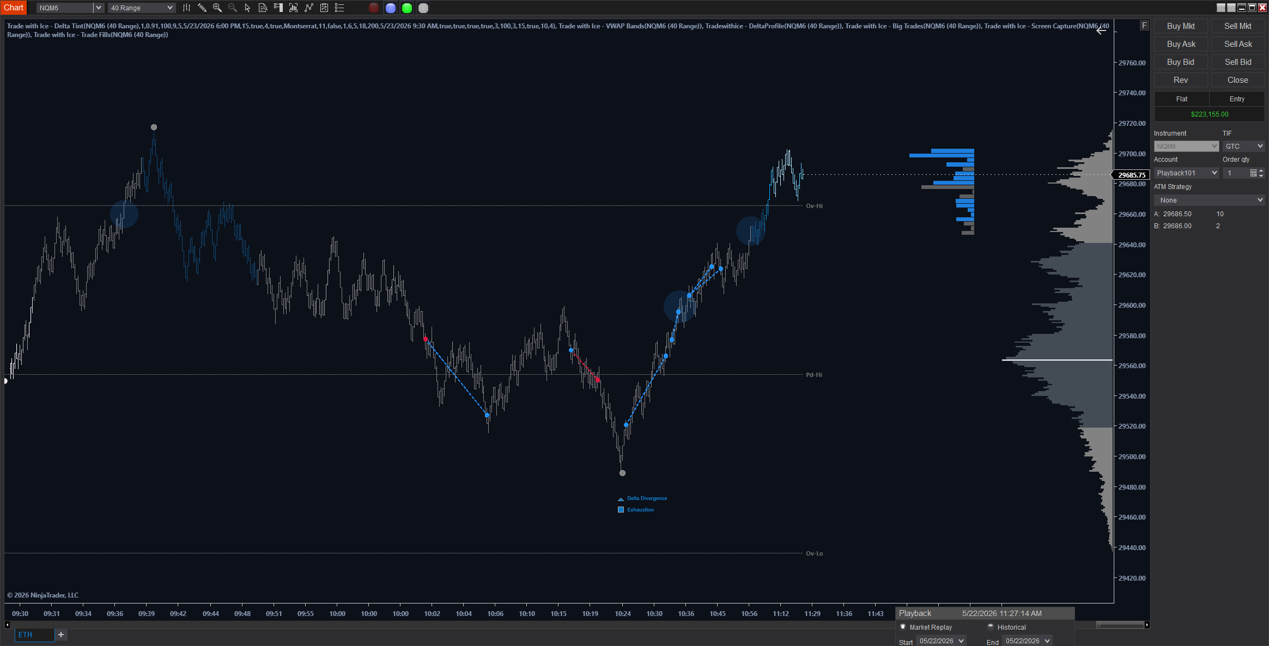This screenshot has width=1269, height=646.
Task: Click the zoom out magnifier icon
Action: [x=233, y=8]
